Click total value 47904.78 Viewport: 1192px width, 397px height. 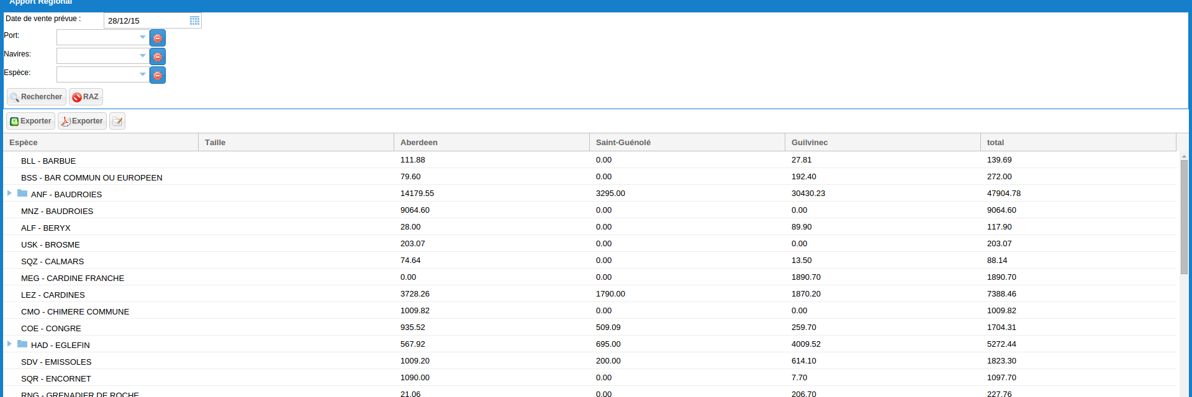tap(1004, 194)
